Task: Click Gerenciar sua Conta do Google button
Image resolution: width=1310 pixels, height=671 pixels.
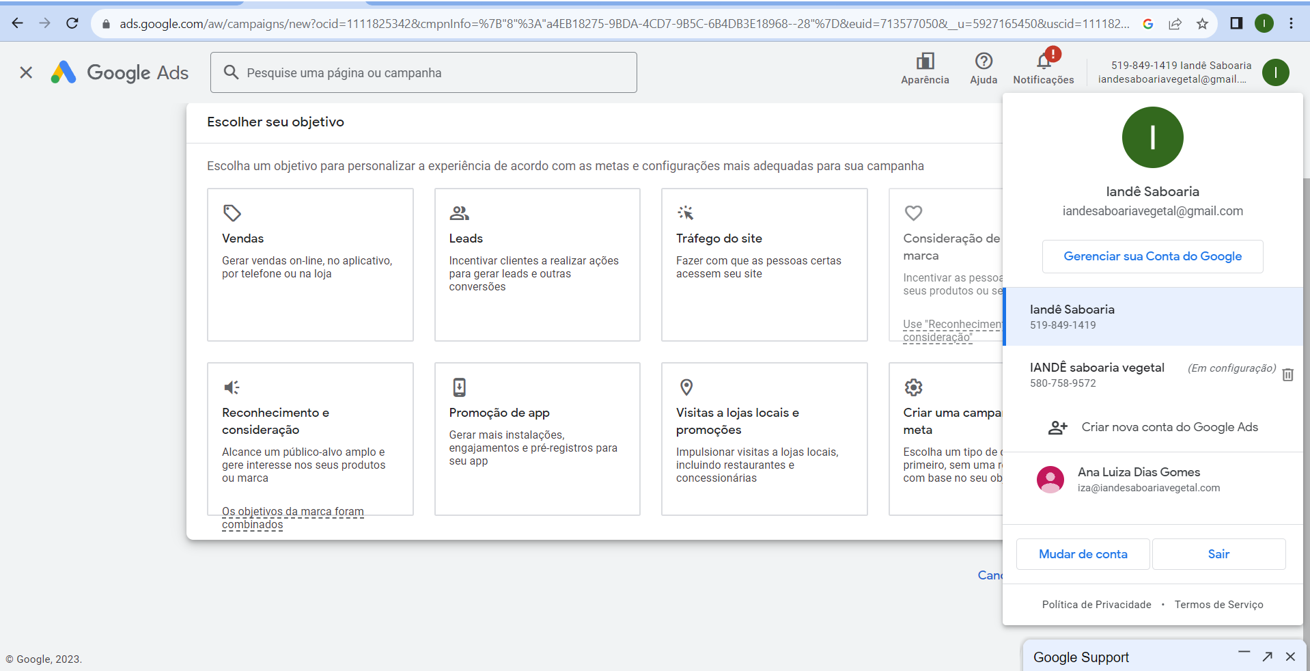Action: coord(1152,256)
